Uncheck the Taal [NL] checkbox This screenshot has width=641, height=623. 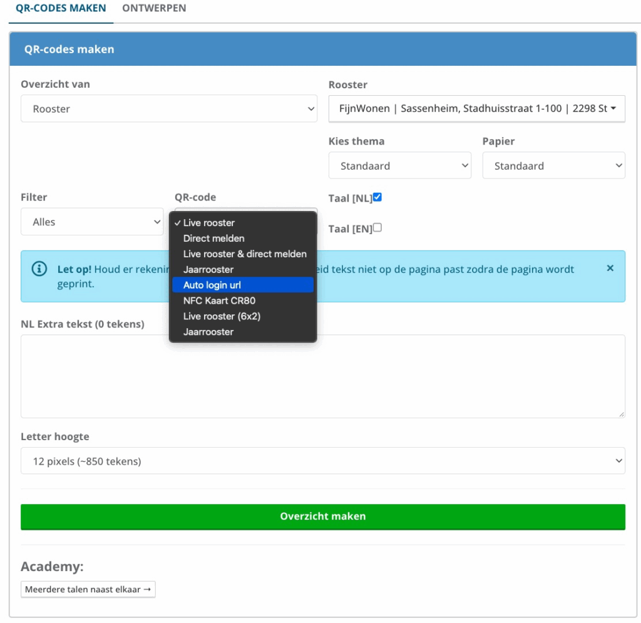(x=377, y=197)
